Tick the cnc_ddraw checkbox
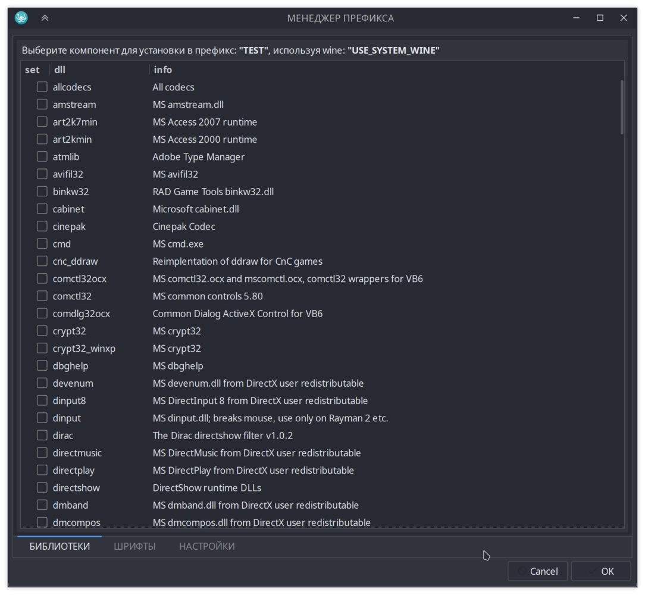Image resolution: width=645 pixels, height=595 pixels. coord(42,261)
